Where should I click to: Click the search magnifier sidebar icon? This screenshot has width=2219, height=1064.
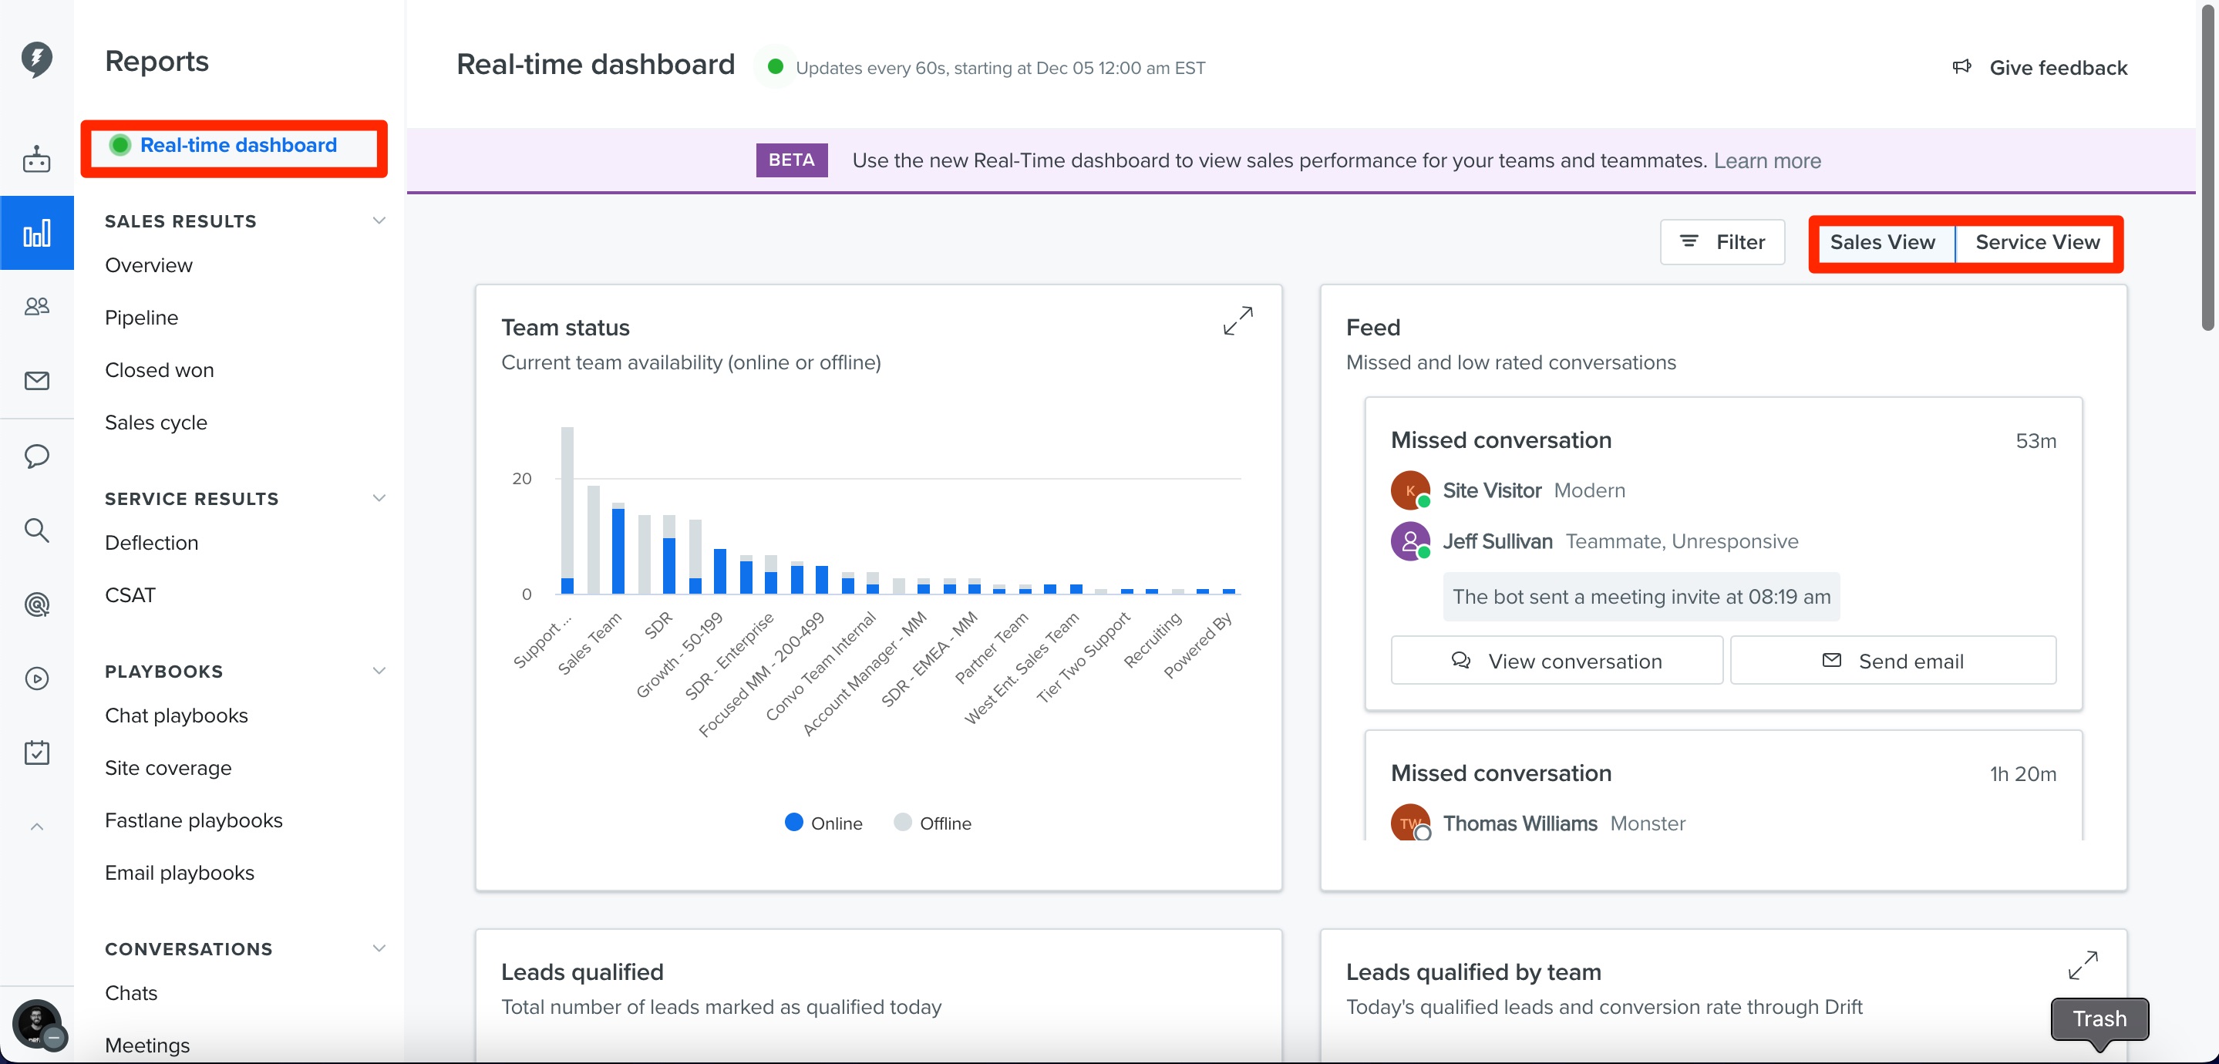coord(36,530)
